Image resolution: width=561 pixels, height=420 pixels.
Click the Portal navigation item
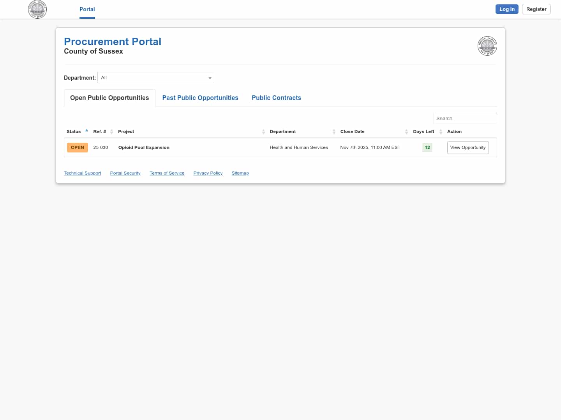(x=87, y=9)
